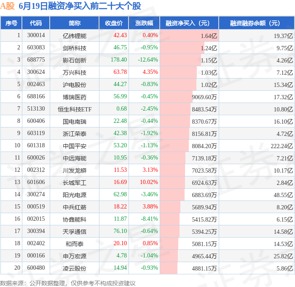The height and width of the screenshot is (287, 295).
Task: Select stock name 博瑞医药
Action: [x=75, y=97]
